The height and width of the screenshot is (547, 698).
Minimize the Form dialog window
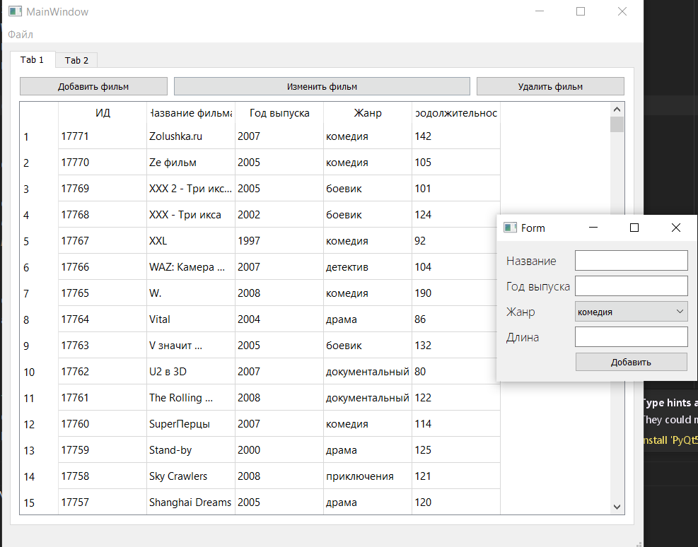(x=593, y=228)
